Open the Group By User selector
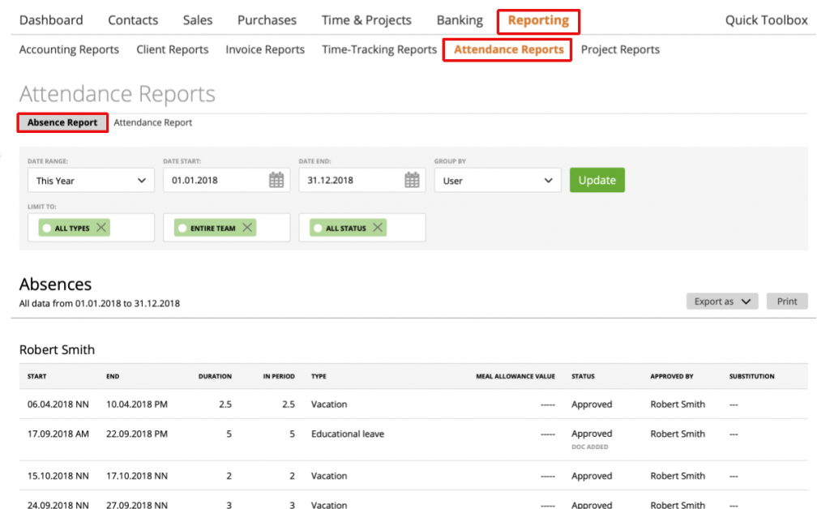This screenshot has height=509, width=830. [x=498, y=179]
